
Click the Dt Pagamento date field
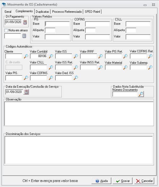click(13, 22)
